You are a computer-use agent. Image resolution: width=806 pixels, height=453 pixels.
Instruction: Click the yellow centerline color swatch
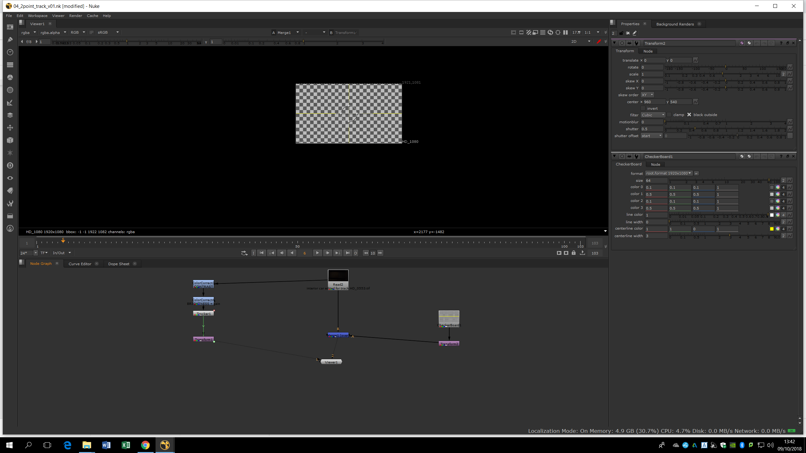(x=772, y=229)
